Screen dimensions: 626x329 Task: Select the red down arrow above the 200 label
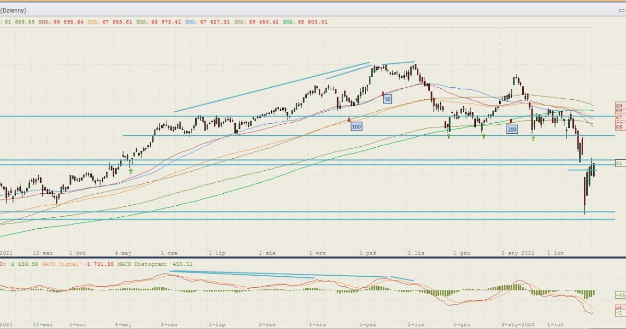click(511, 121)
